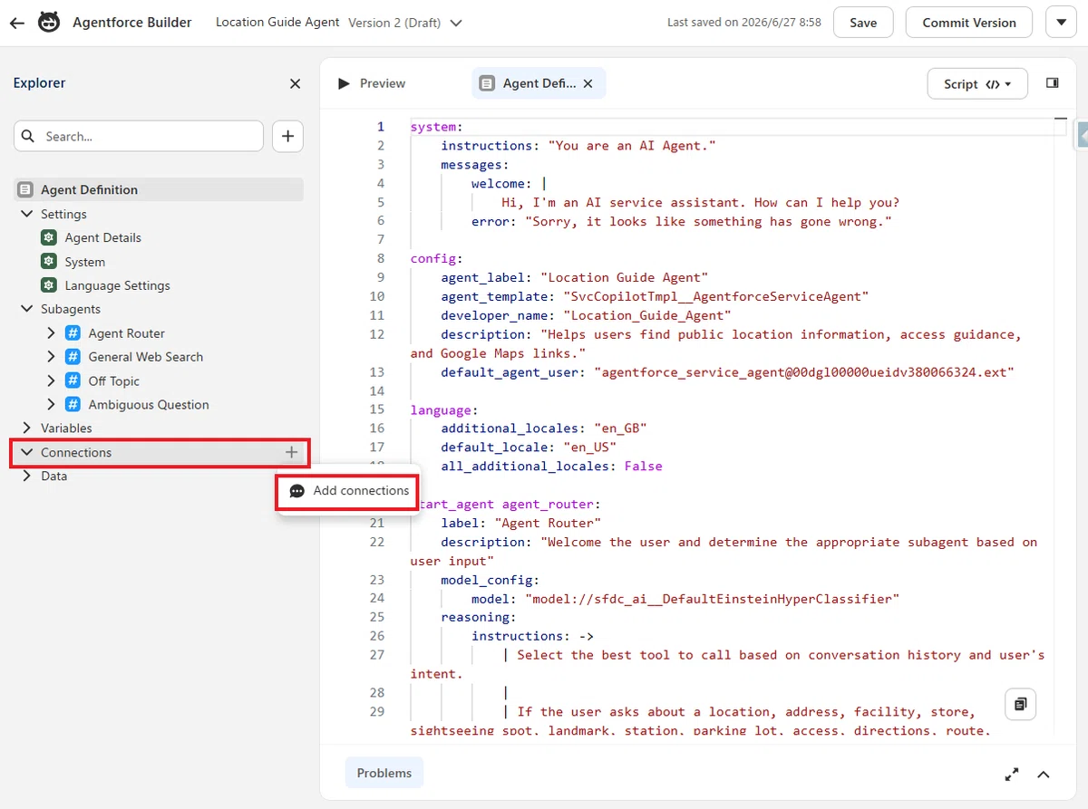Expand the Variables section
The image size is (1088, 809).
click(26, 428)
